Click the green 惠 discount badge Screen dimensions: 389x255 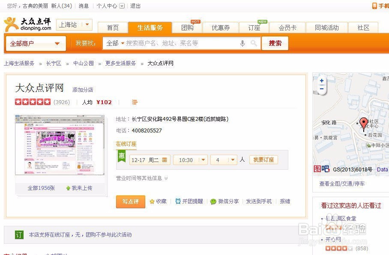[x=122, y=156]
